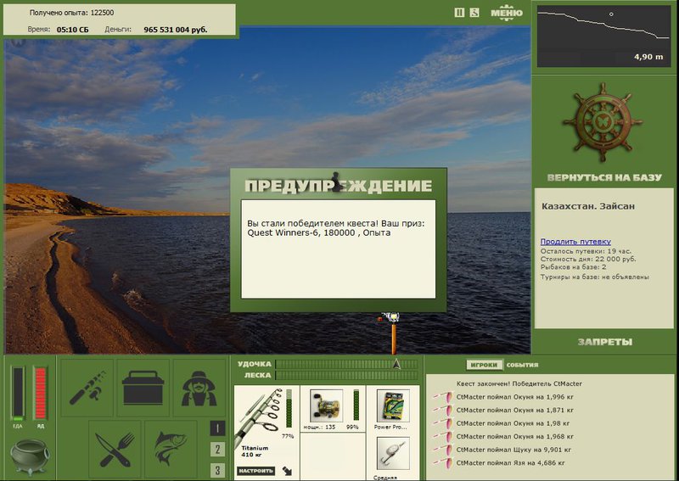Click the rod and reel standing in the water
Screen dimensions: 679x481
coord(392,333)
